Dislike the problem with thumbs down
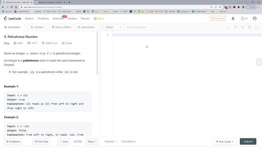Viewport: 262px width, 147px height. point(29,43)
